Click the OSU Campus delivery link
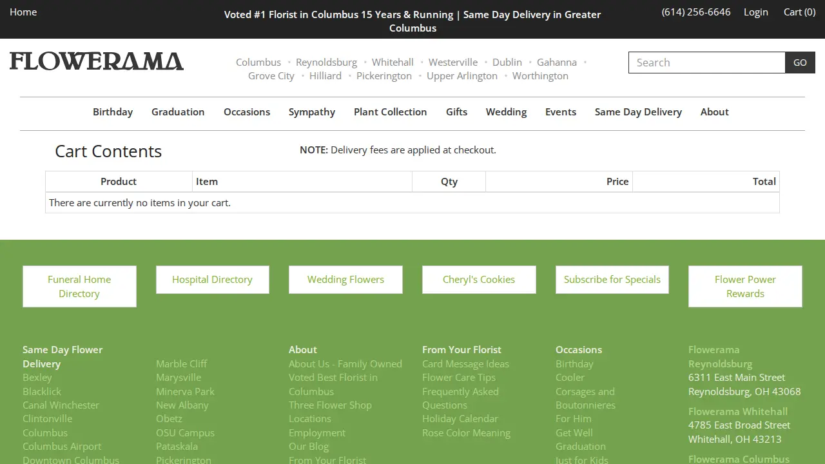The image size is (825, 464). (x=185, y=433)
